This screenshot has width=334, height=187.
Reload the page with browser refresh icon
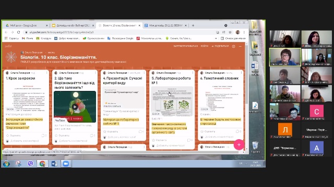pyautogui.click(x=19, y=32)
